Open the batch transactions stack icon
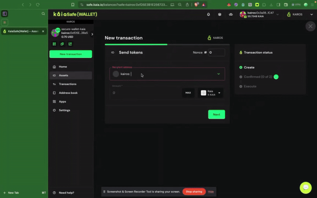The width and height of the screenshot is (317, 198). pyautogui.click(x=220, y=14)
